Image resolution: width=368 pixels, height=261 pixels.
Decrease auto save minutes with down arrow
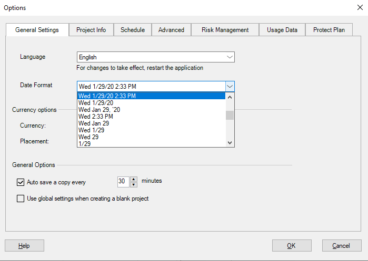(133, 184)
